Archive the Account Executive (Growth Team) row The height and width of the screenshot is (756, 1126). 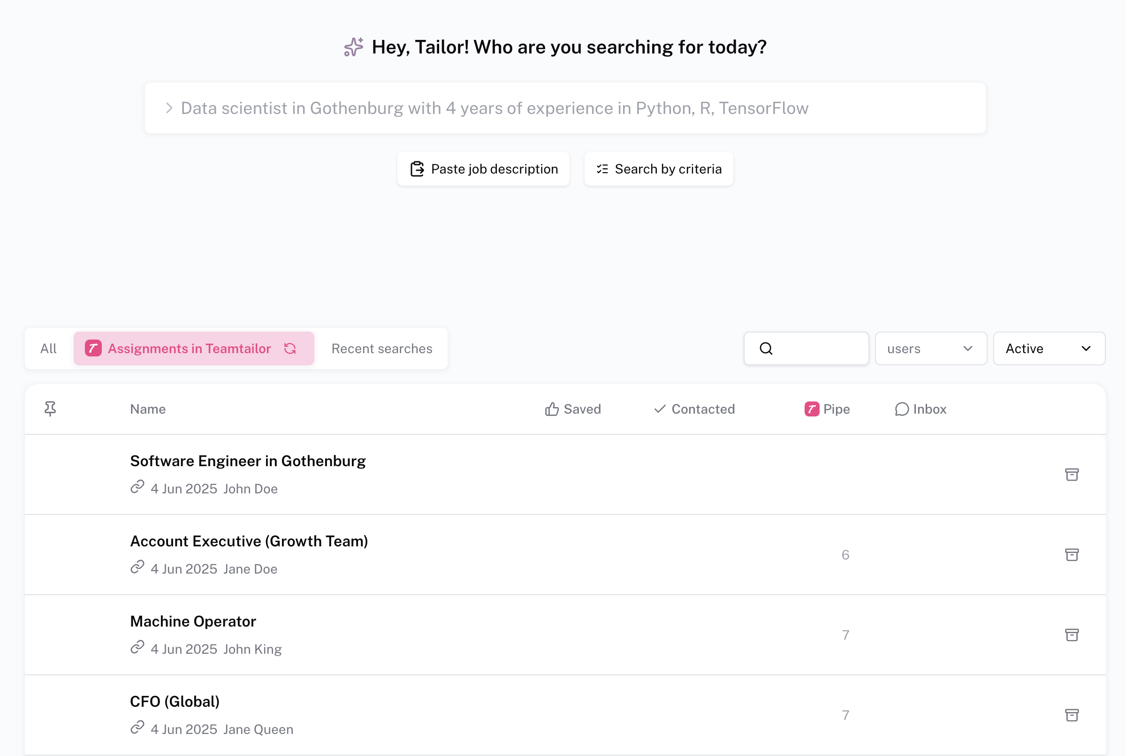[1072, 554]
